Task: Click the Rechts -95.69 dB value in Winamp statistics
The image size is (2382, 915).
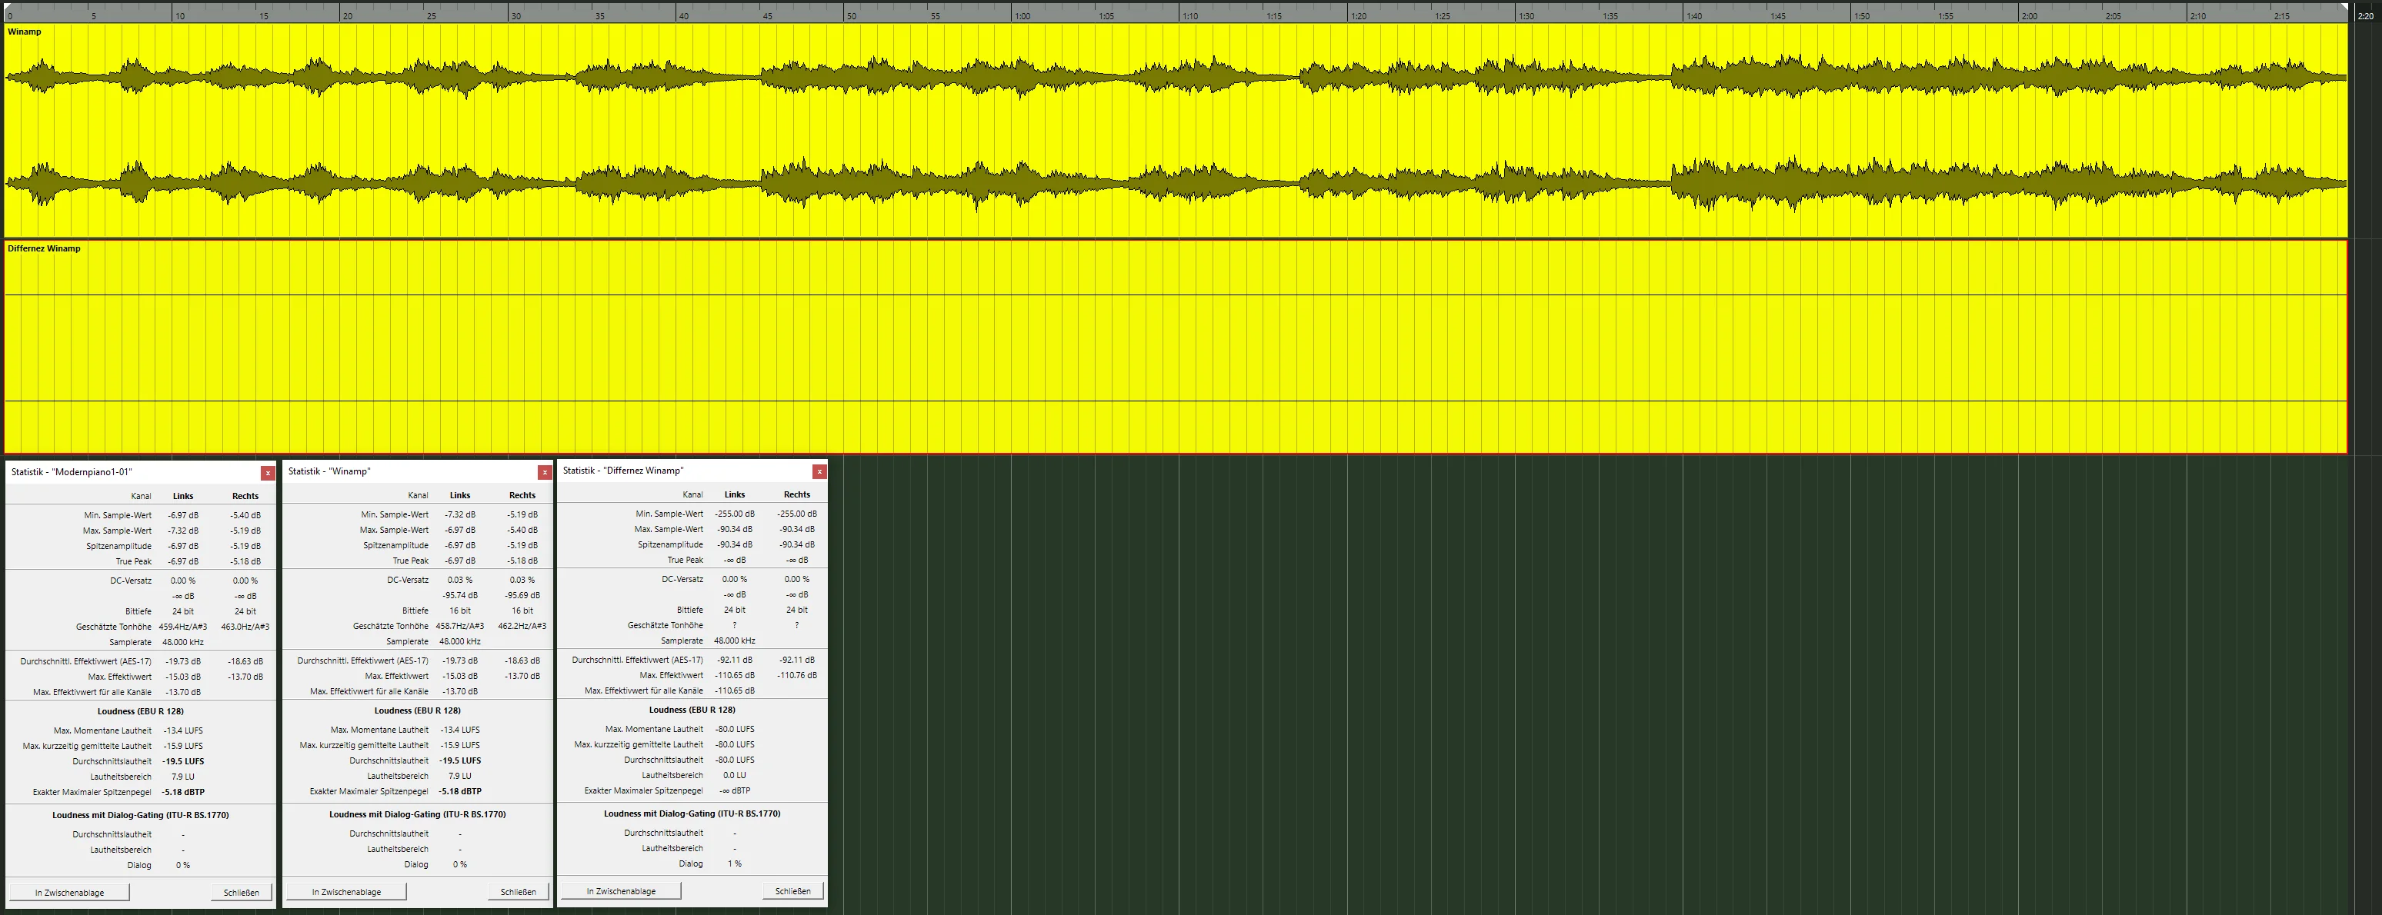Action: tap(522, 595)
